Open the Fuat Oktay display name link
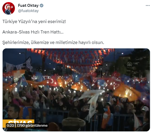The height and width of the screenshot is (134, 151). coord(28,5)
